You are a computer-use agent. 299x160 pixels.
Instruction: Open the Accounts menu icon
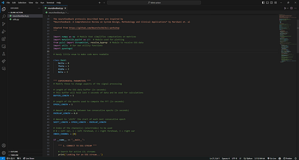pos(3,146)
